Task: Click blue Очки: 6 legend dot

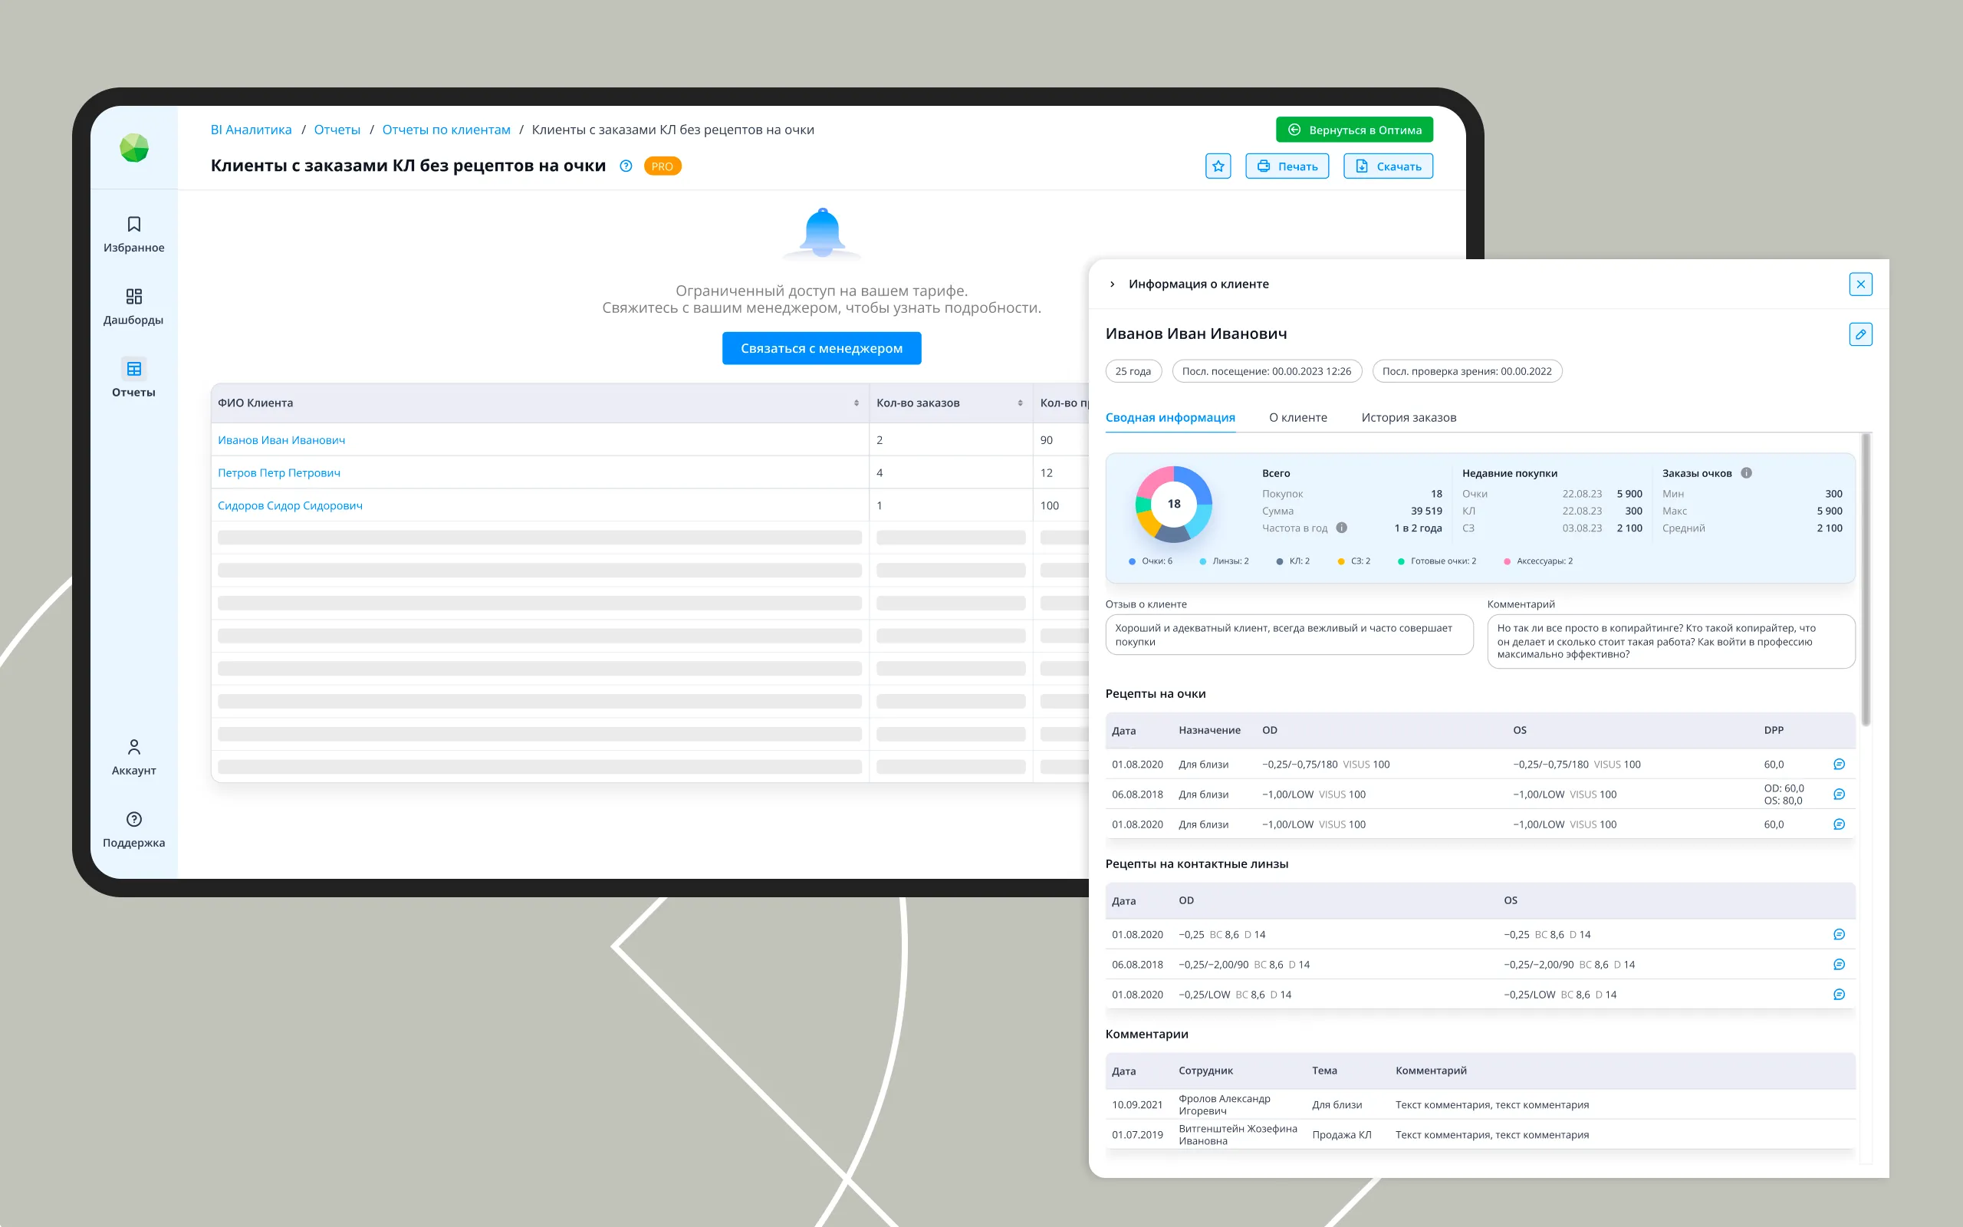Action: click(1132, 561)
